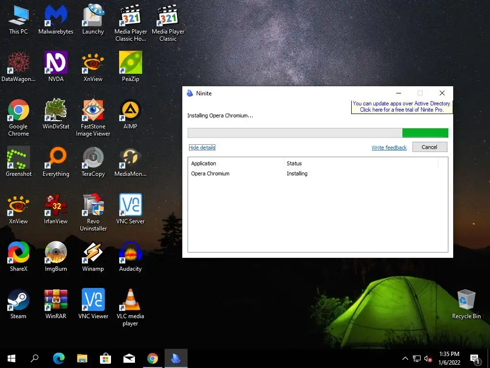Select the Greenshot desktop shortcut
The image size is (490, 368).
[19, 162]
